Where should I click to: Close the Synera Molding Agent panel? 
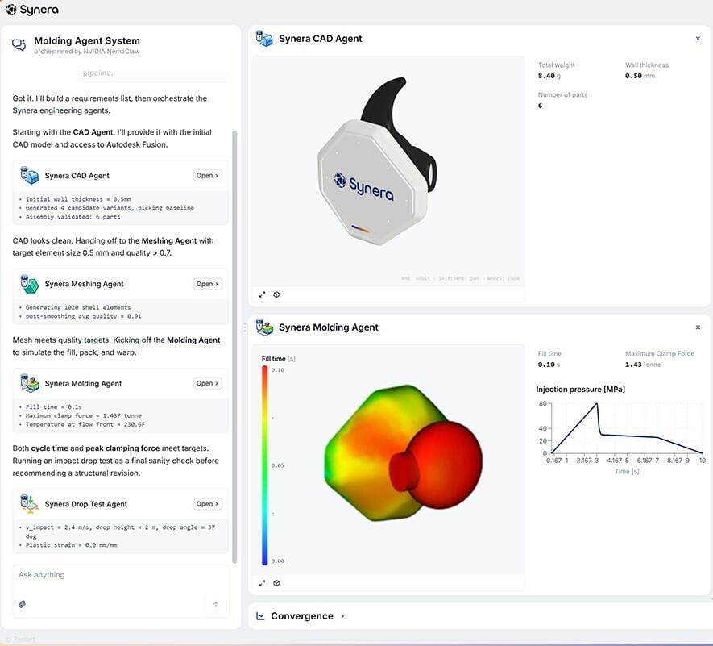(698, 327)
